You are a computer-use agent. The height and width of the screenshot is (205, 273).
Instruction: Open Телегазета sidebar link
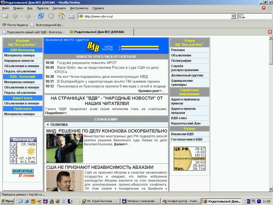(23, 108)
